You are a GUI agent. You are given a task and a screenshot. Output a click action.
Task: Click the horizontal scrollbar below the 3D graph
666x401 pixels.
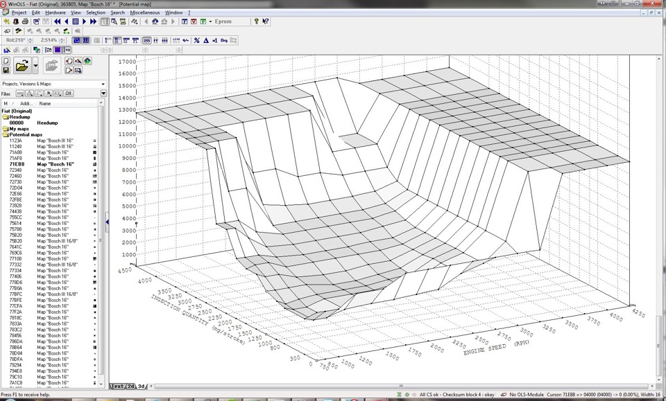tap(400, 386)
